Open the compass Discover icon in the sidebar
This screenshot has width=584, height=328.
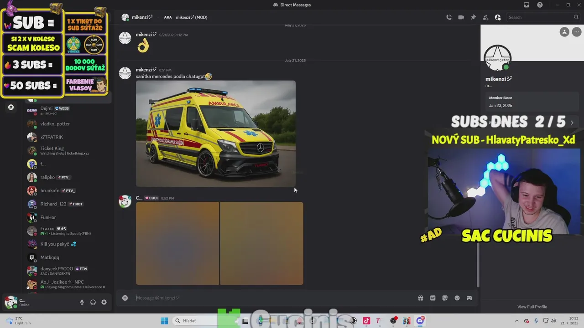[11, 108]
